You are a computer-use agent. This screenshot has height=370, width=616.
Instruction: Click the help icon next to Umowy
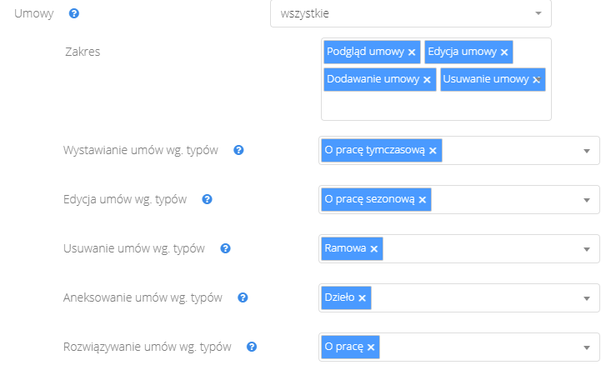(x=73, y=14)
